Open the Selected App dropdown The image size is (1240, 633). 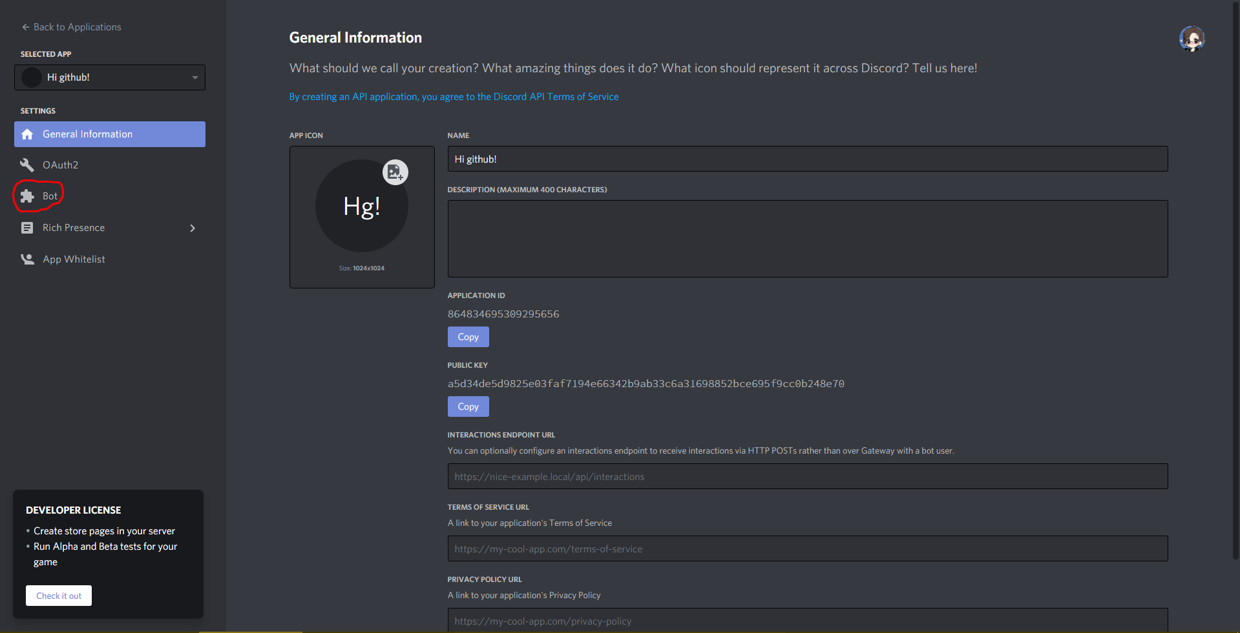tap(110, 77)
